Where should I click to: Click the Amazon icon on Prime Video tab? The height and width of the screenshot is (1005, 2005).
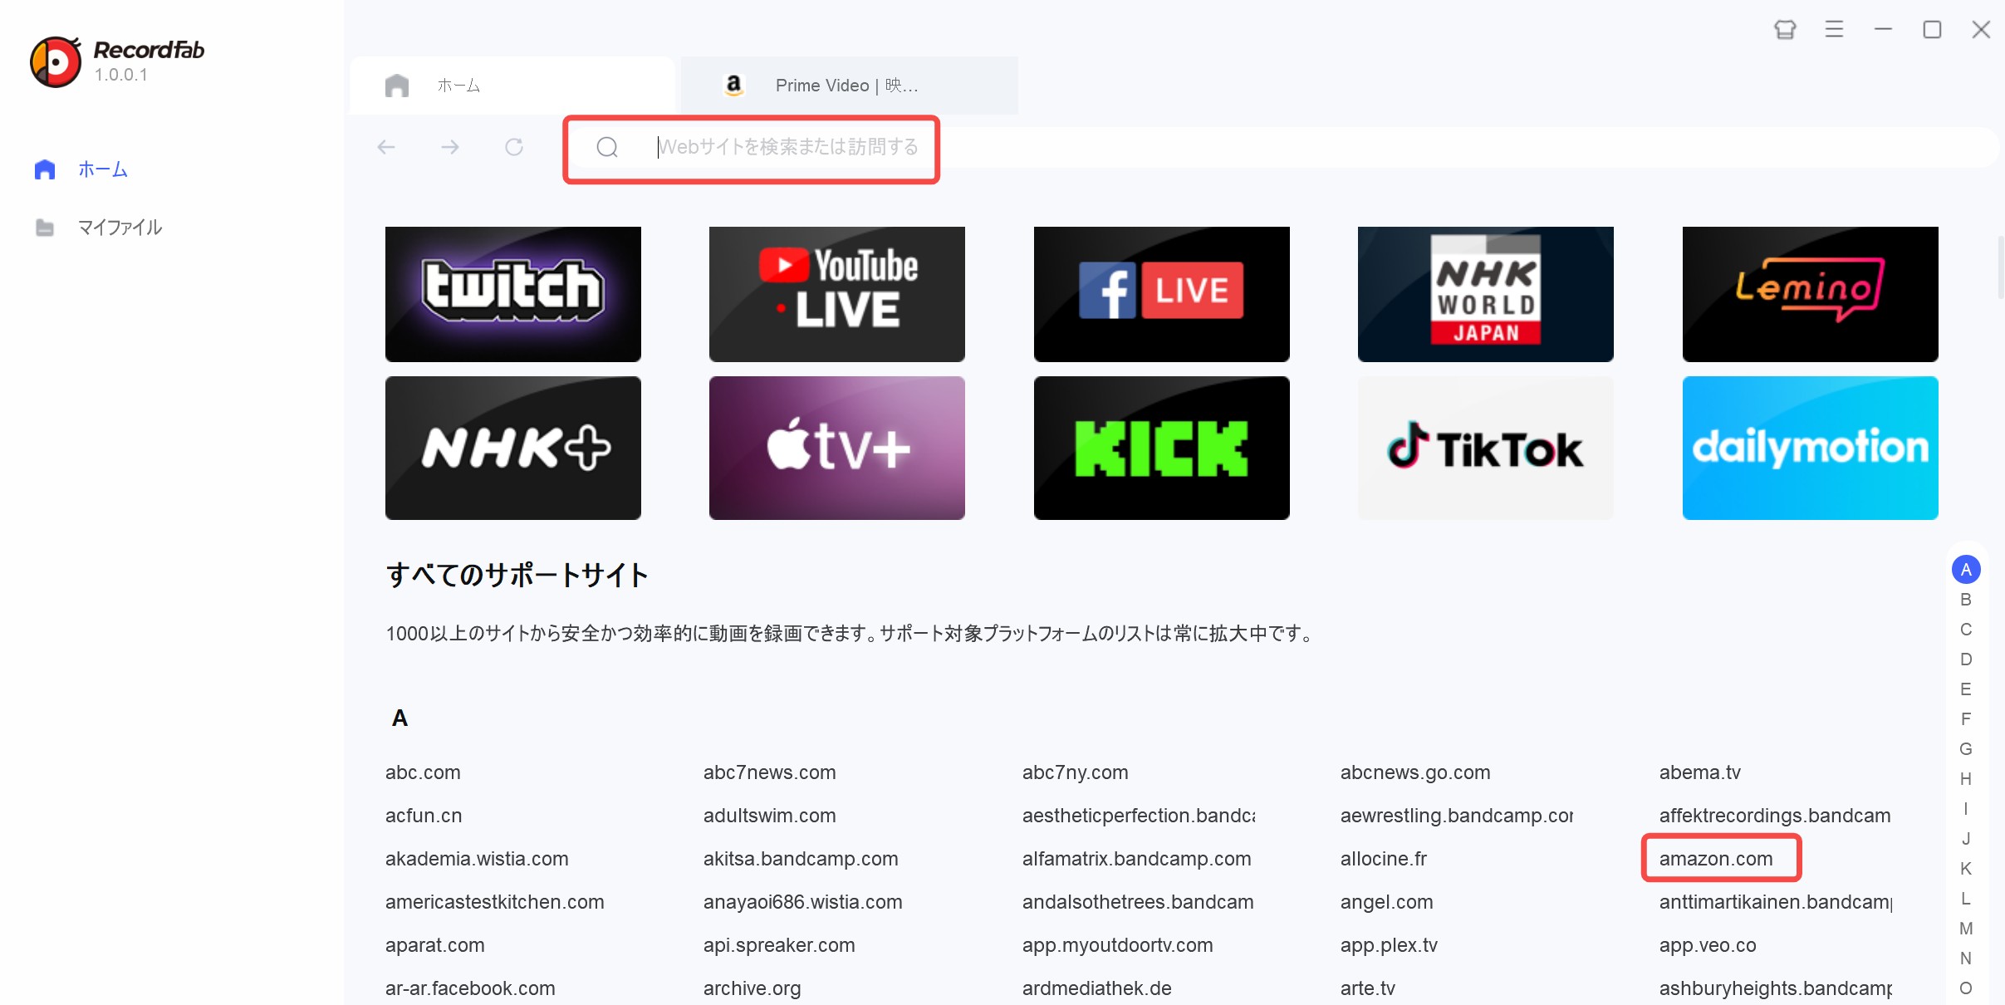733,85
